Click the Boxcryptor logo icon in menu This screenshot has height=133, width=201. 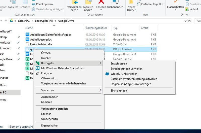37,63
